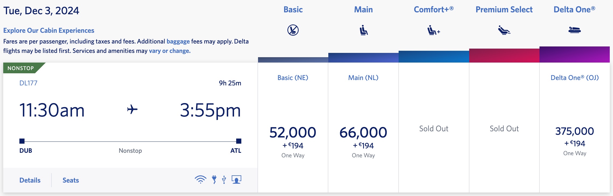Click the personal video screen icon

(x=236, y=179)
